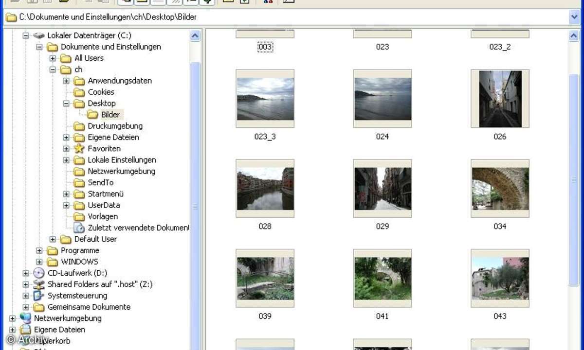Image resolution: width=584 pixels, height=350 pixels.
Task: Click the folder tree scrollbar up arrow
Action: (195, 35)
